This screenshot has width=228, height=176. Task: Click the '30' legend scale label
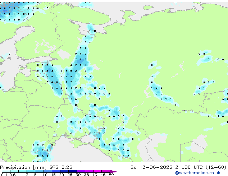point(78,175)
